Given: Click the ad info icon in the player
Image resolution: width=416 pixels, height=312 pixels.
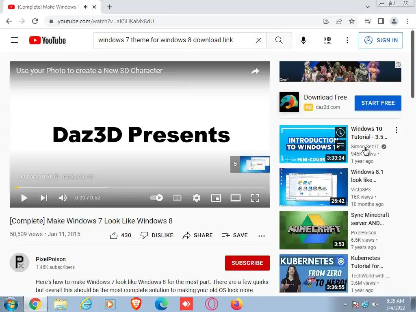Looking at the screenshot, I should tap(56, 177).
